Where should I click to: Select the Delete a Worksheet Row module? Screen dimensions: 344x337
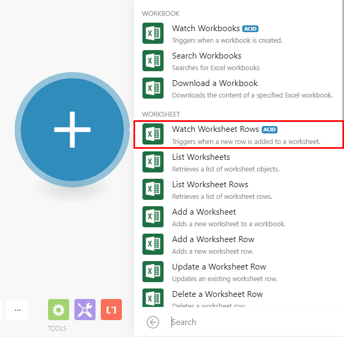click(238, 298)
